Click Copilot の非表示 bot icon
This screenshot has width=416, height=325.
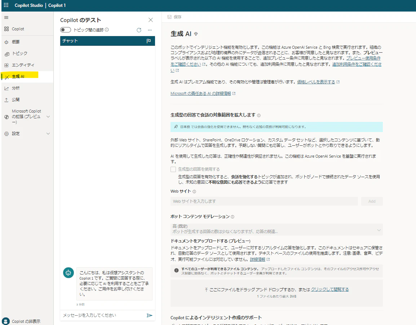(x=6, y=321)
